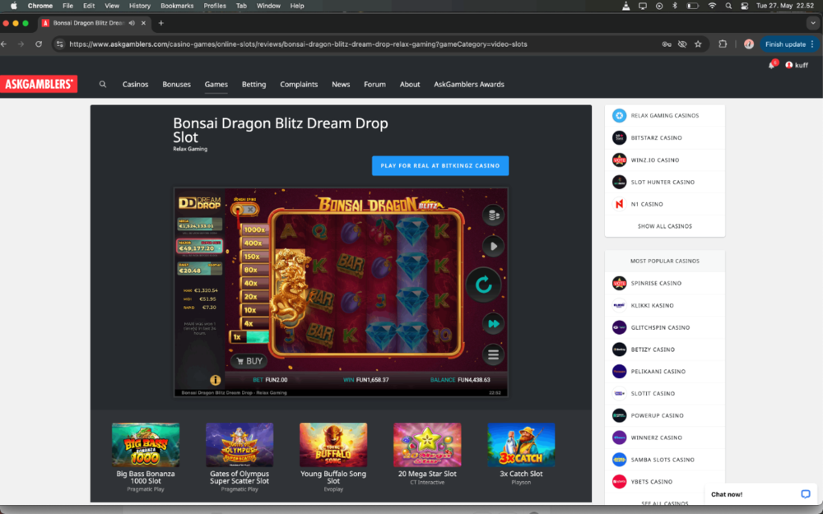This screenshot has height=514, width=823.
Task: Open the Big Bass Bonanza 1000 thumbnail
Action: click(x=145, y=445)
